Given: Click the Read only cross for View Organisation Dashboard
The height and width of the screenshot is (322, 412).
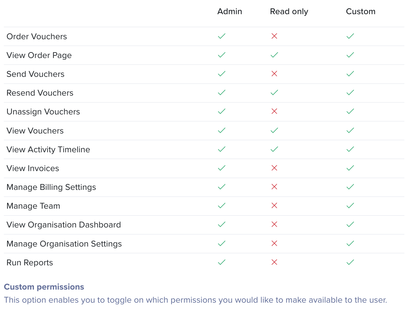Looking at the screenshot, I should pyautogui.click(x=274, y=224).
